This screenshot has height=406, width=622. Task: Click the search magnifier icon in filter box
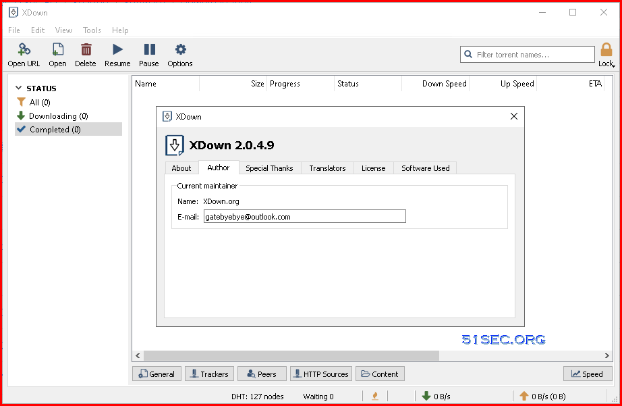[468, 55]
